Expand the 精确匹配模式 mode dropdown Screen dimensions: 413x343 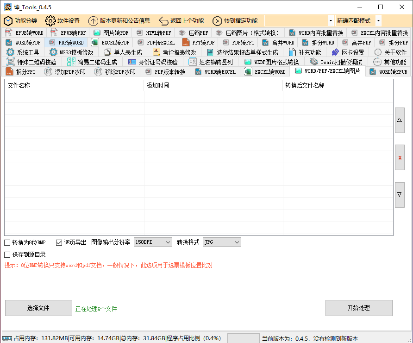pos(378,21)
